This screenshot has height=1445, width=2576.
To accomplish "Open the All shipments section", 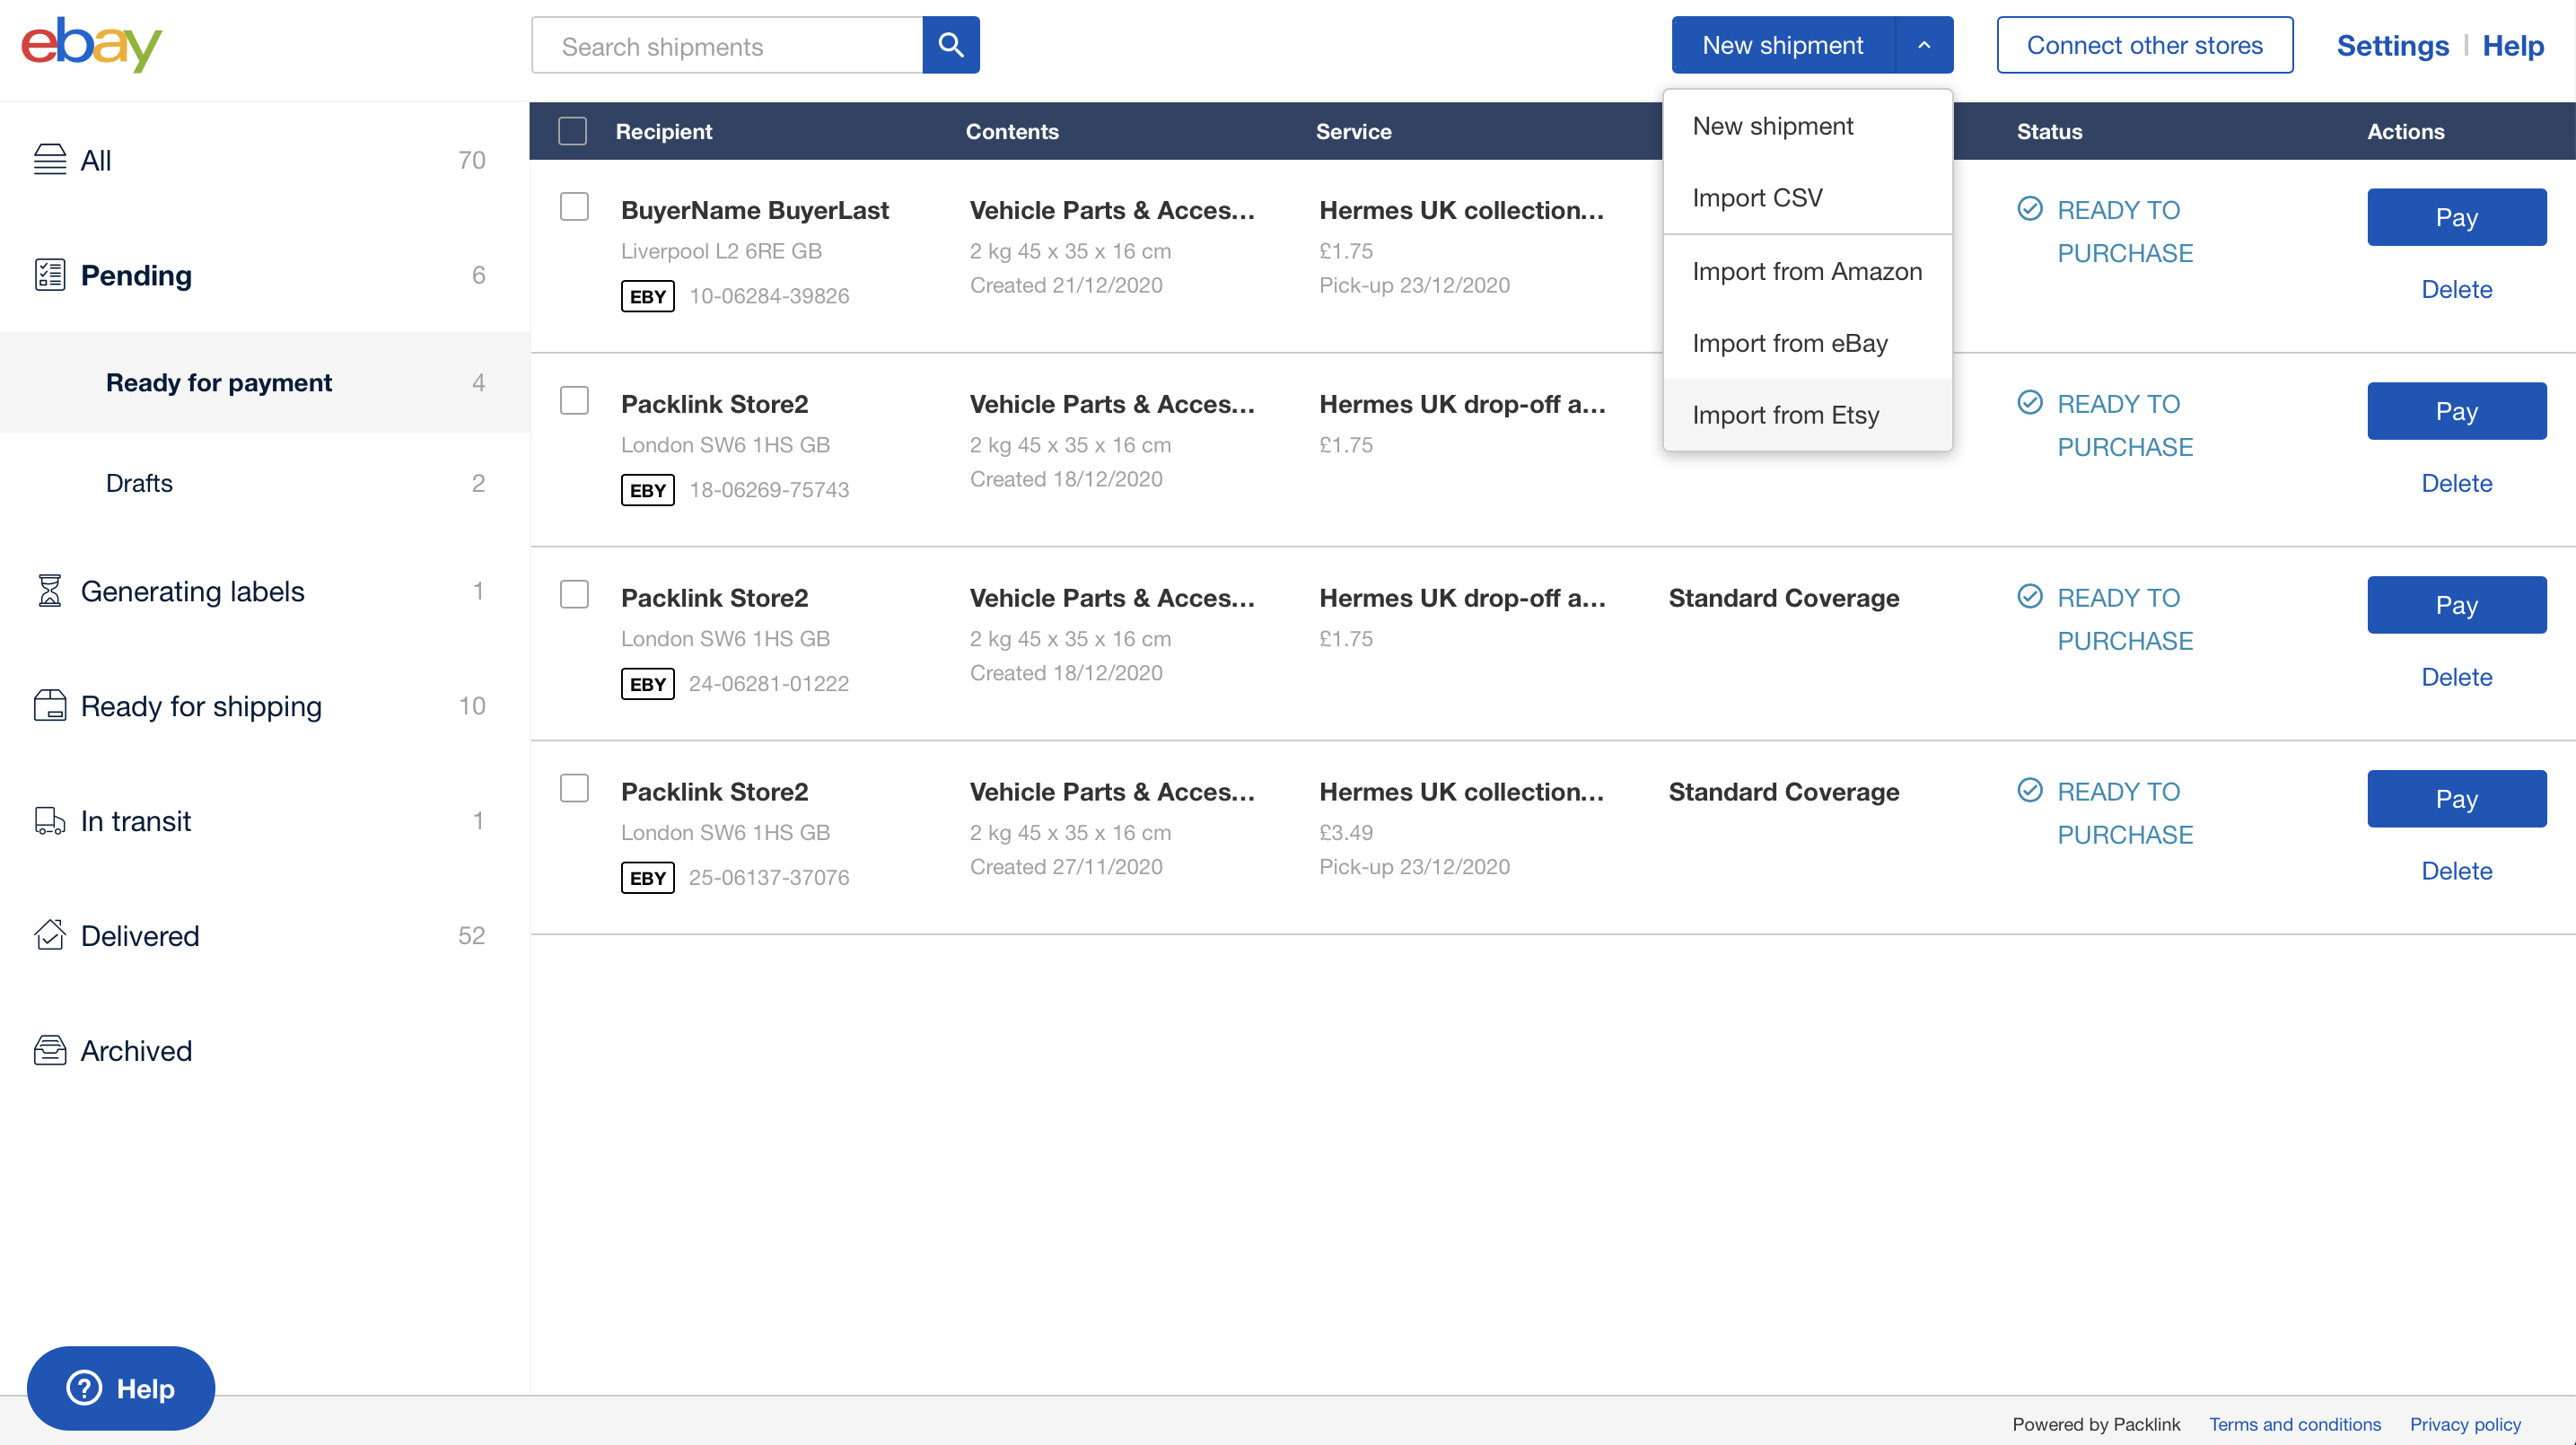I will (x=264, y=160).
